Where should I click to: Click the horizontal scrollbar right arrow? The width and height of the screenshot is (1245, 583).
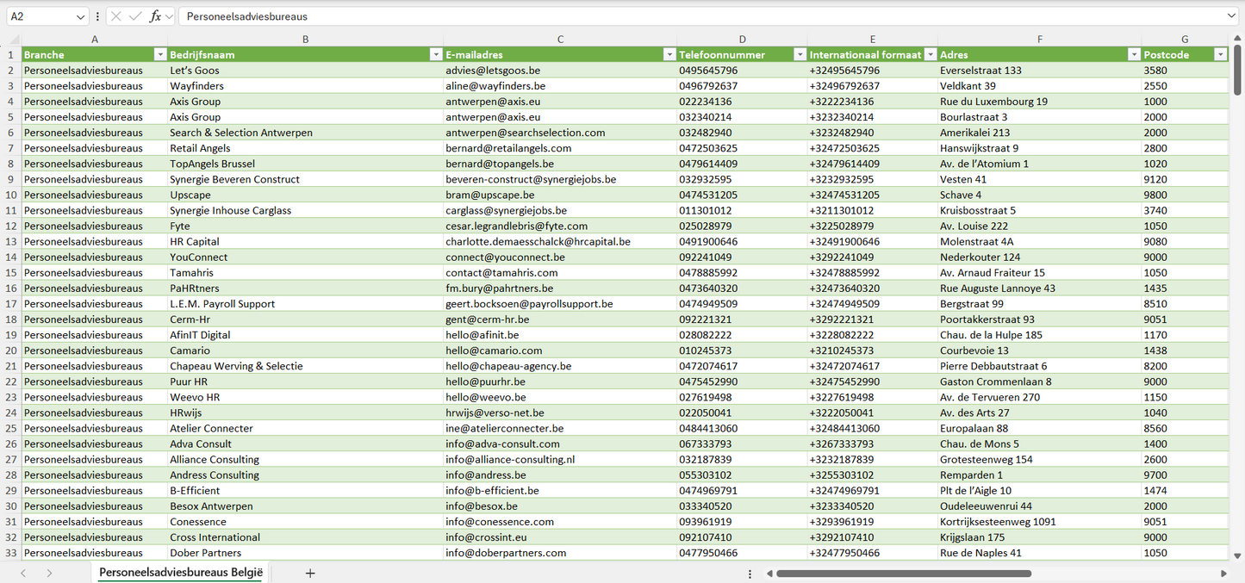pos(1223,573)
